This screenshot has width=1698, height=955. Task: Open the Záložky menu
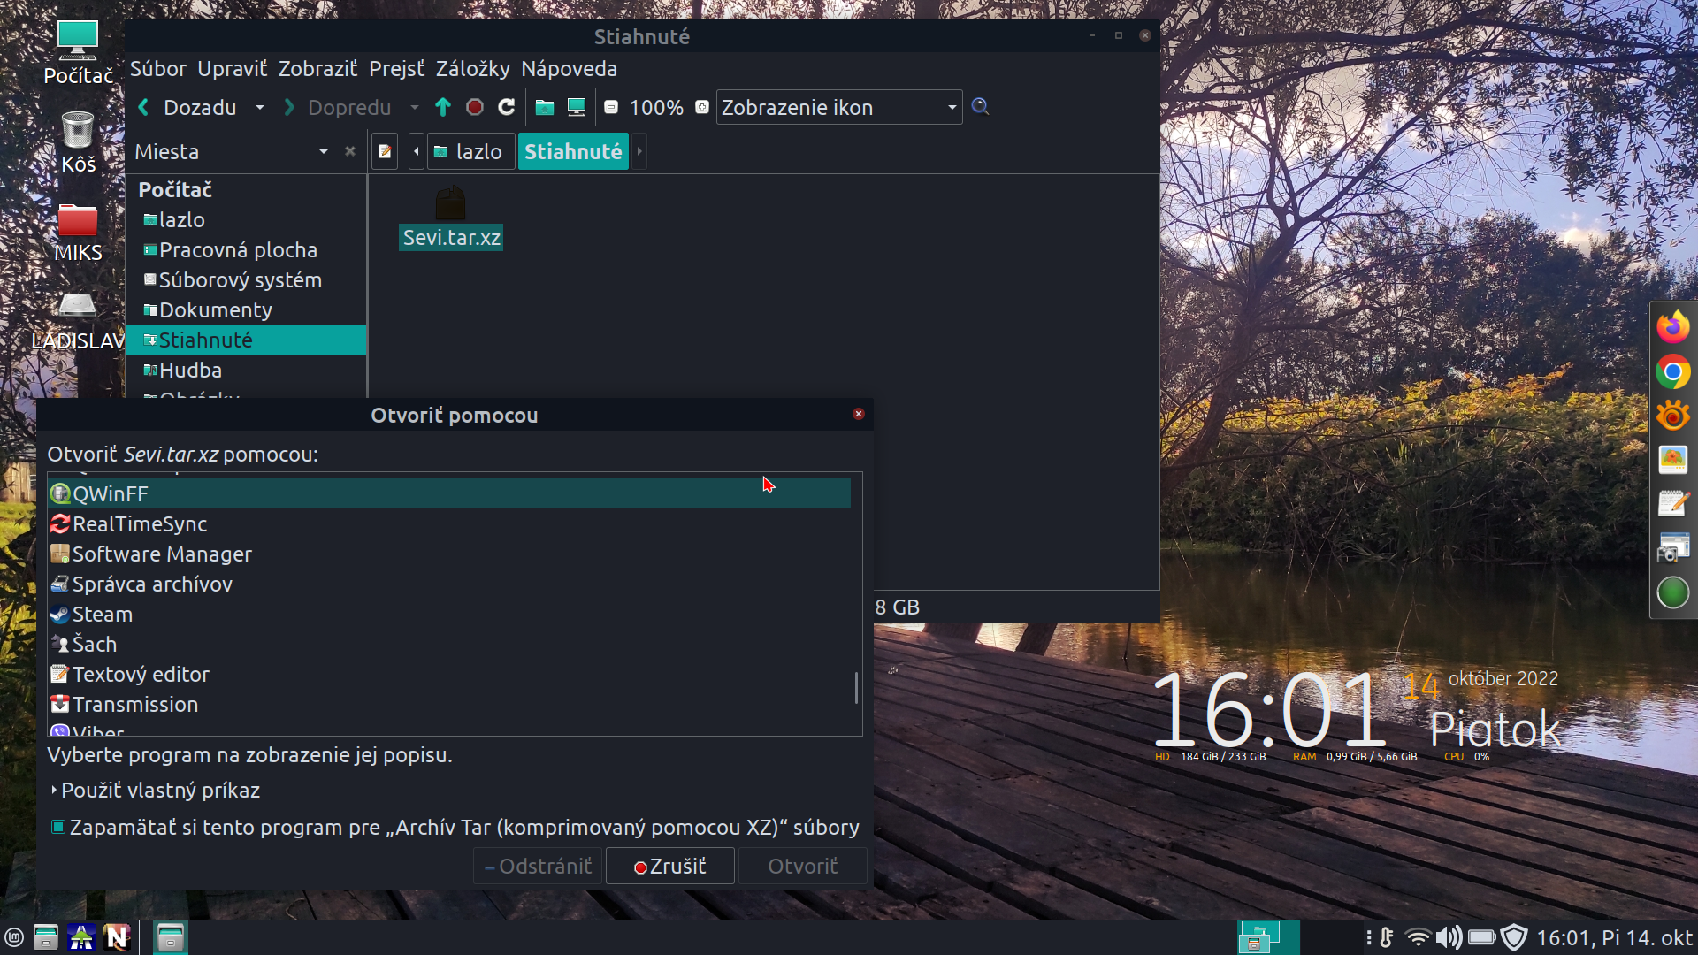472,68
